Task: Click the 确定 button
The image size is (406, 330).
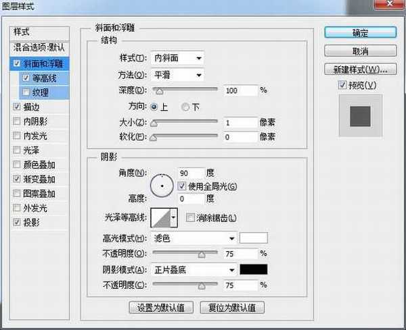Action: click(360, 32)
